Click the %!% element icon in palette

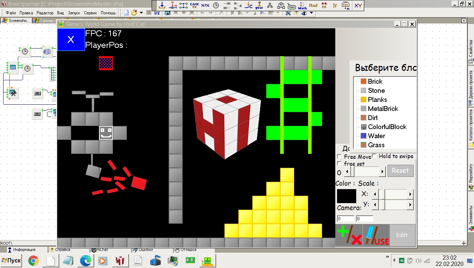tap(205, 5)
